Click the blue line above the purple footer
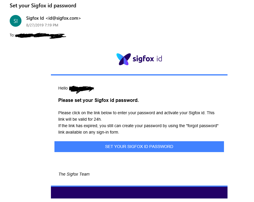Screen dimensions: 254x202 (139, 186)
